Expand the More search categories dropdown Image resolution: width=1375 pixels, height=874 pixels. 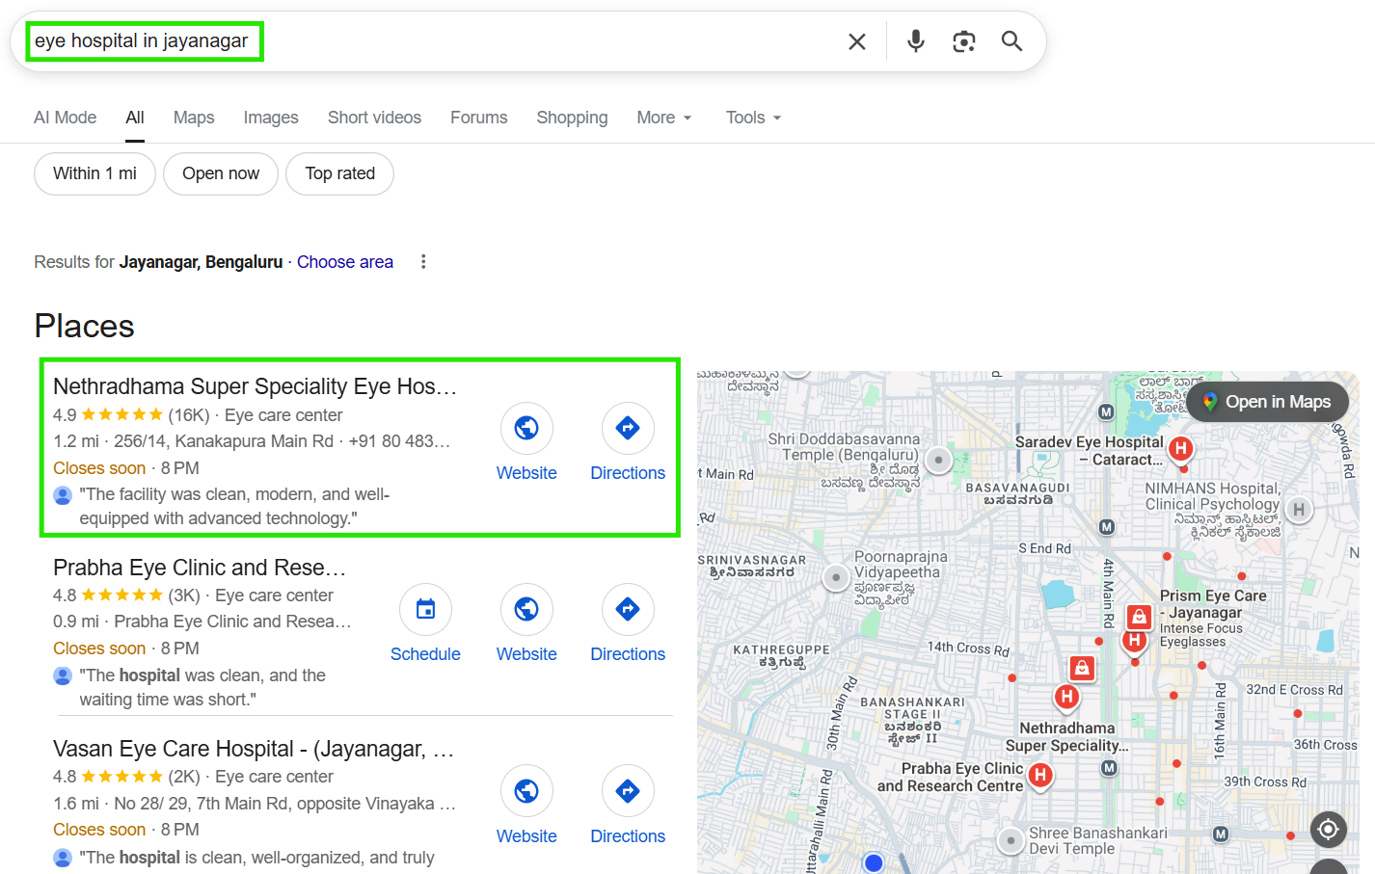tap(664, 118)
